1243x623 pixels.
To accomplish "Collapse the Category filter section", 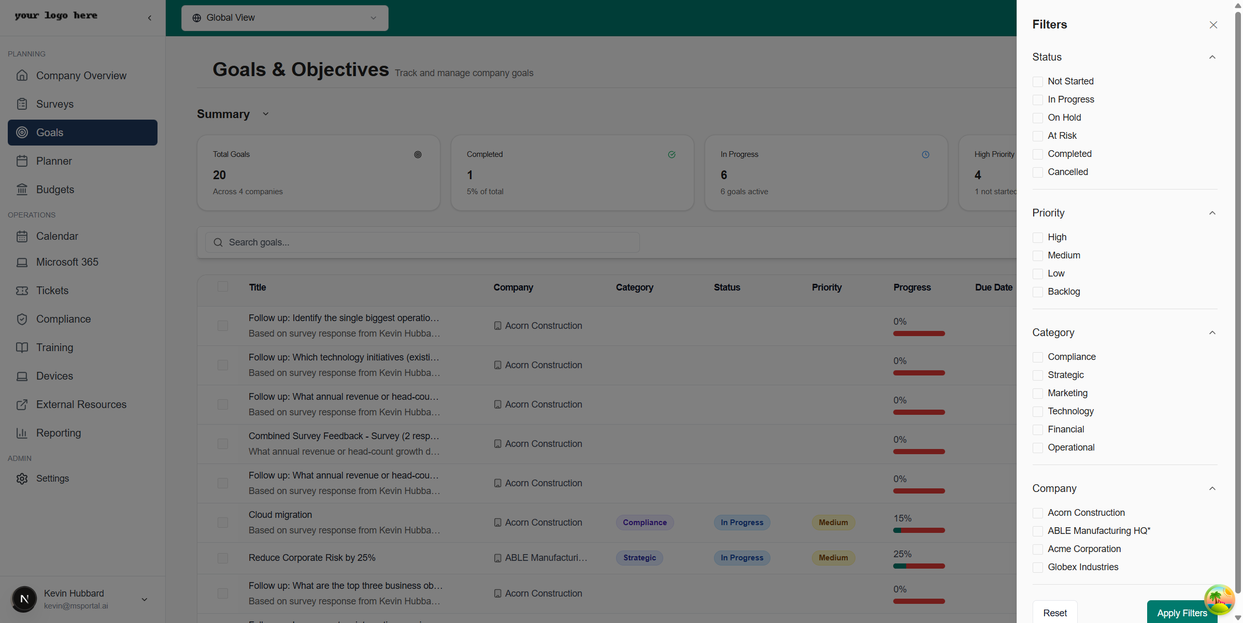I will 1212,333.
